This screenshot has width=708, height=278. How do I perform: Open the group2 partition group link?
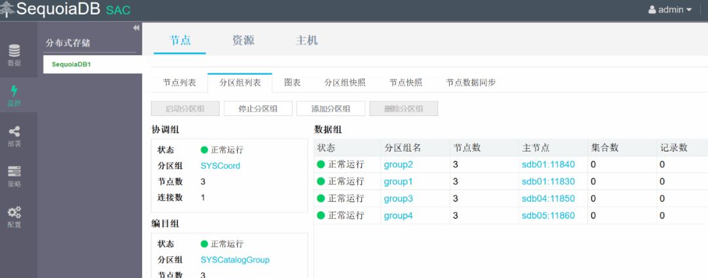[x=398, y=165]
